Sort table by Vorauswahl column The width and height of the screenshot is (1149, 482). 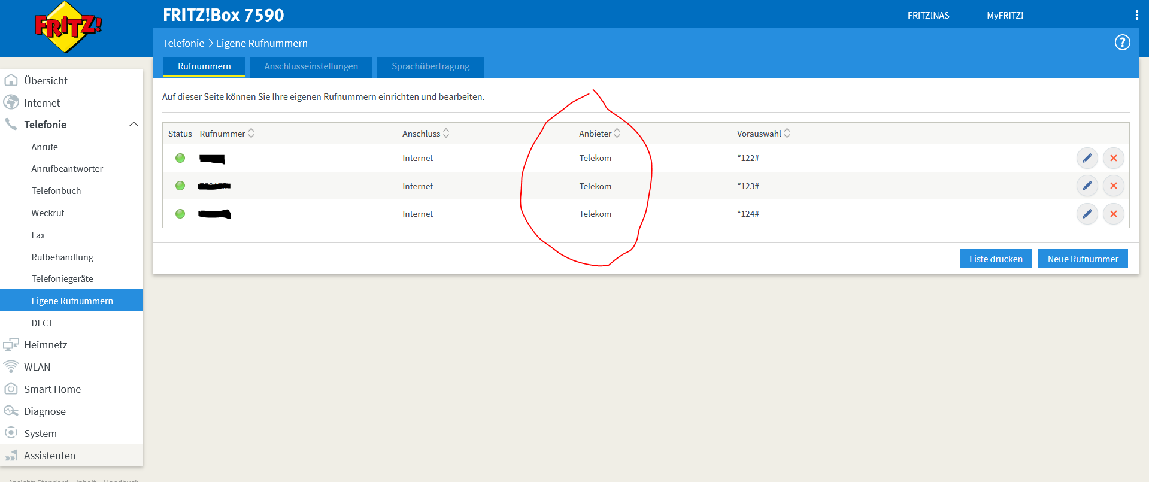click(x=787, y=133)
